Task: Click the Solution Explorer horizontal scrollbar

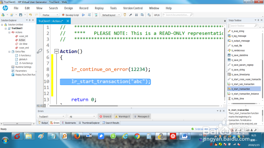Action: click(x=17, y=124)
